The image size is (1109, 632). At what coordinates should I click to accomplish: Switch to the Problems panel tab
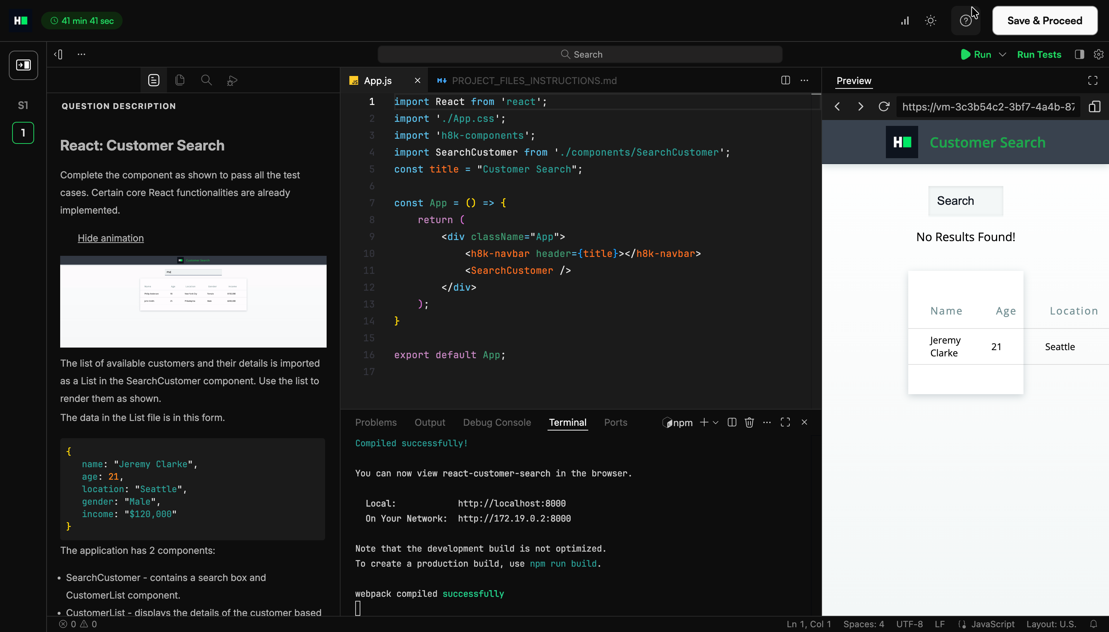(376, 422)
